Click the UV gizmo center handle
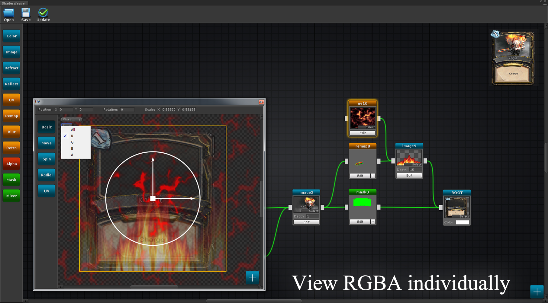Viewport: 548px width, 303px height. 153,199
